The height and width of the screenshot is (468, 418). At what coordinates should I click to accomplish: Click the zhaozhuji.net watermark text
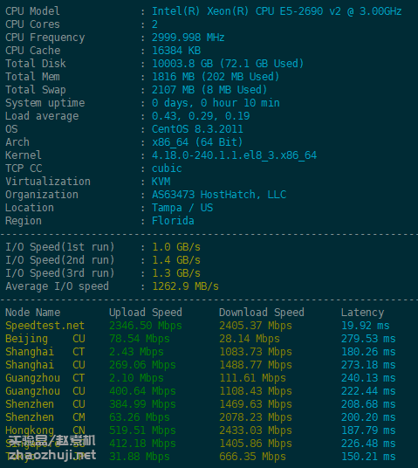click(x=51, y=456)
